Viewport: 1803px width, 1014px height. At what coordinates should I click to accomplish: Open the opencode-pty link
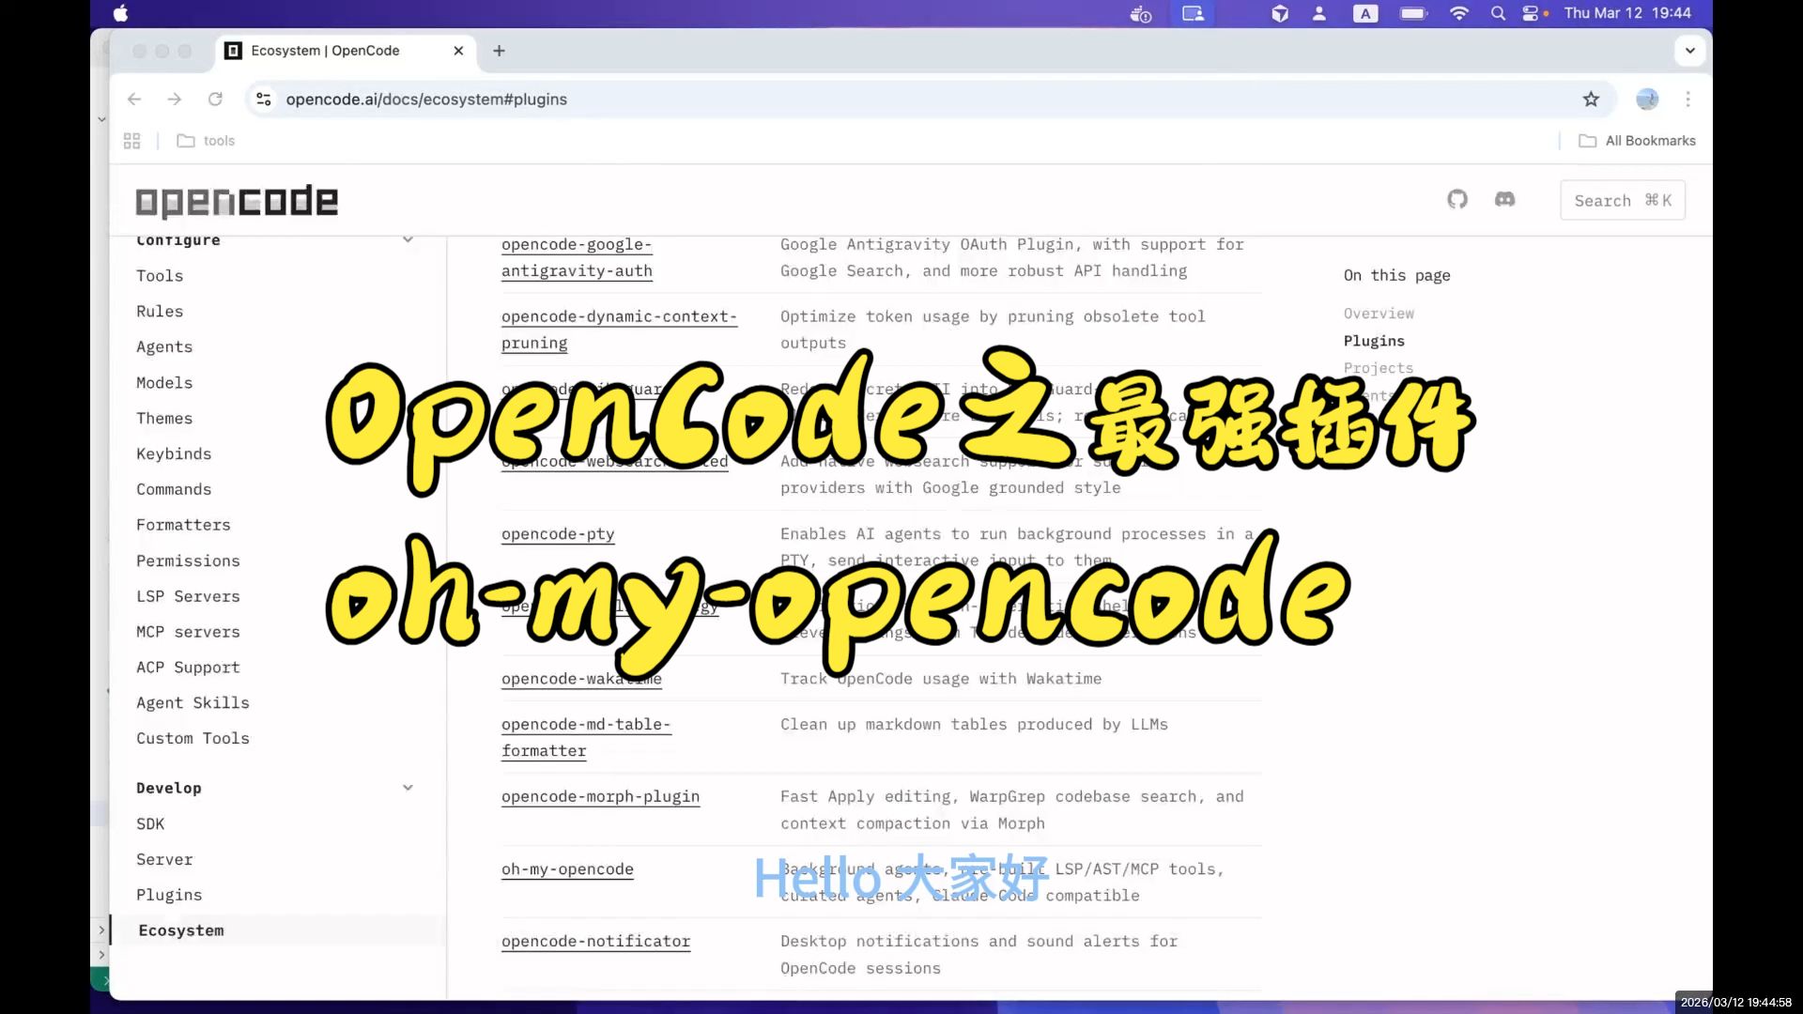[558, 533]
